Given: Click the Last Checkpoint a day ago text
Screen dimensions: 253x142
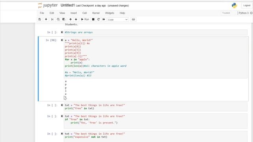Looking at the screenshot, I should click(91, 6).
